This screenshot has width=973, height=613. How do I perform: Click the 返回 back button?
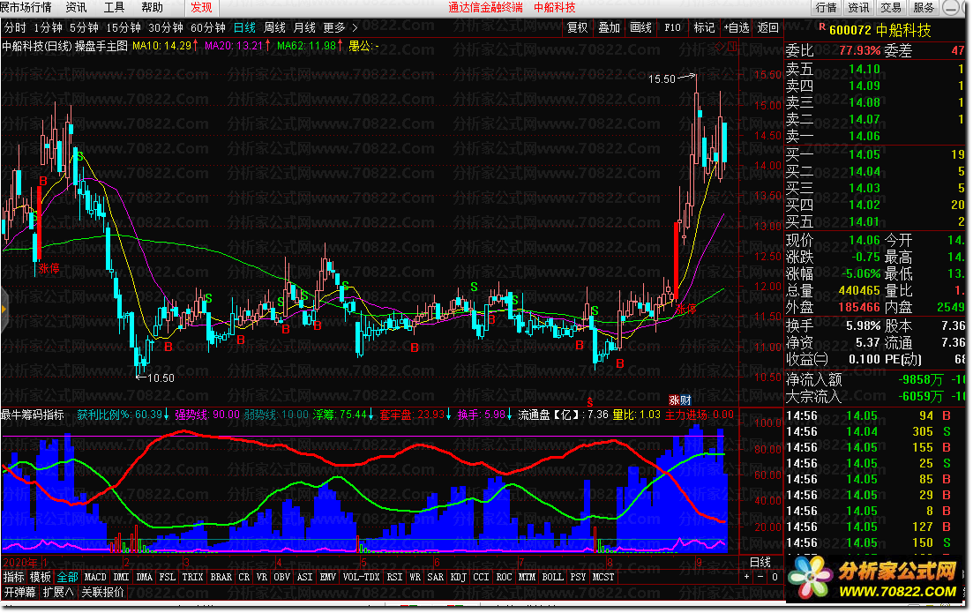768,28
